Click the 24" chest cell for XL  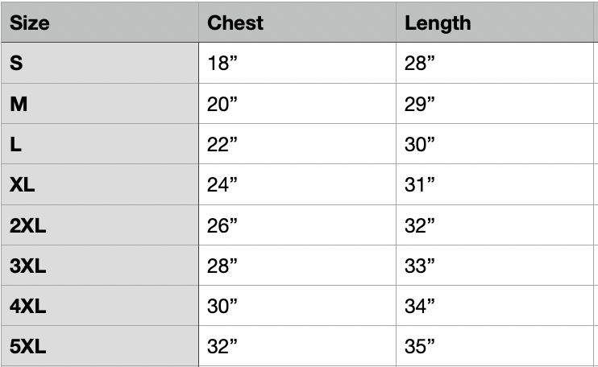tap(222, 185)
